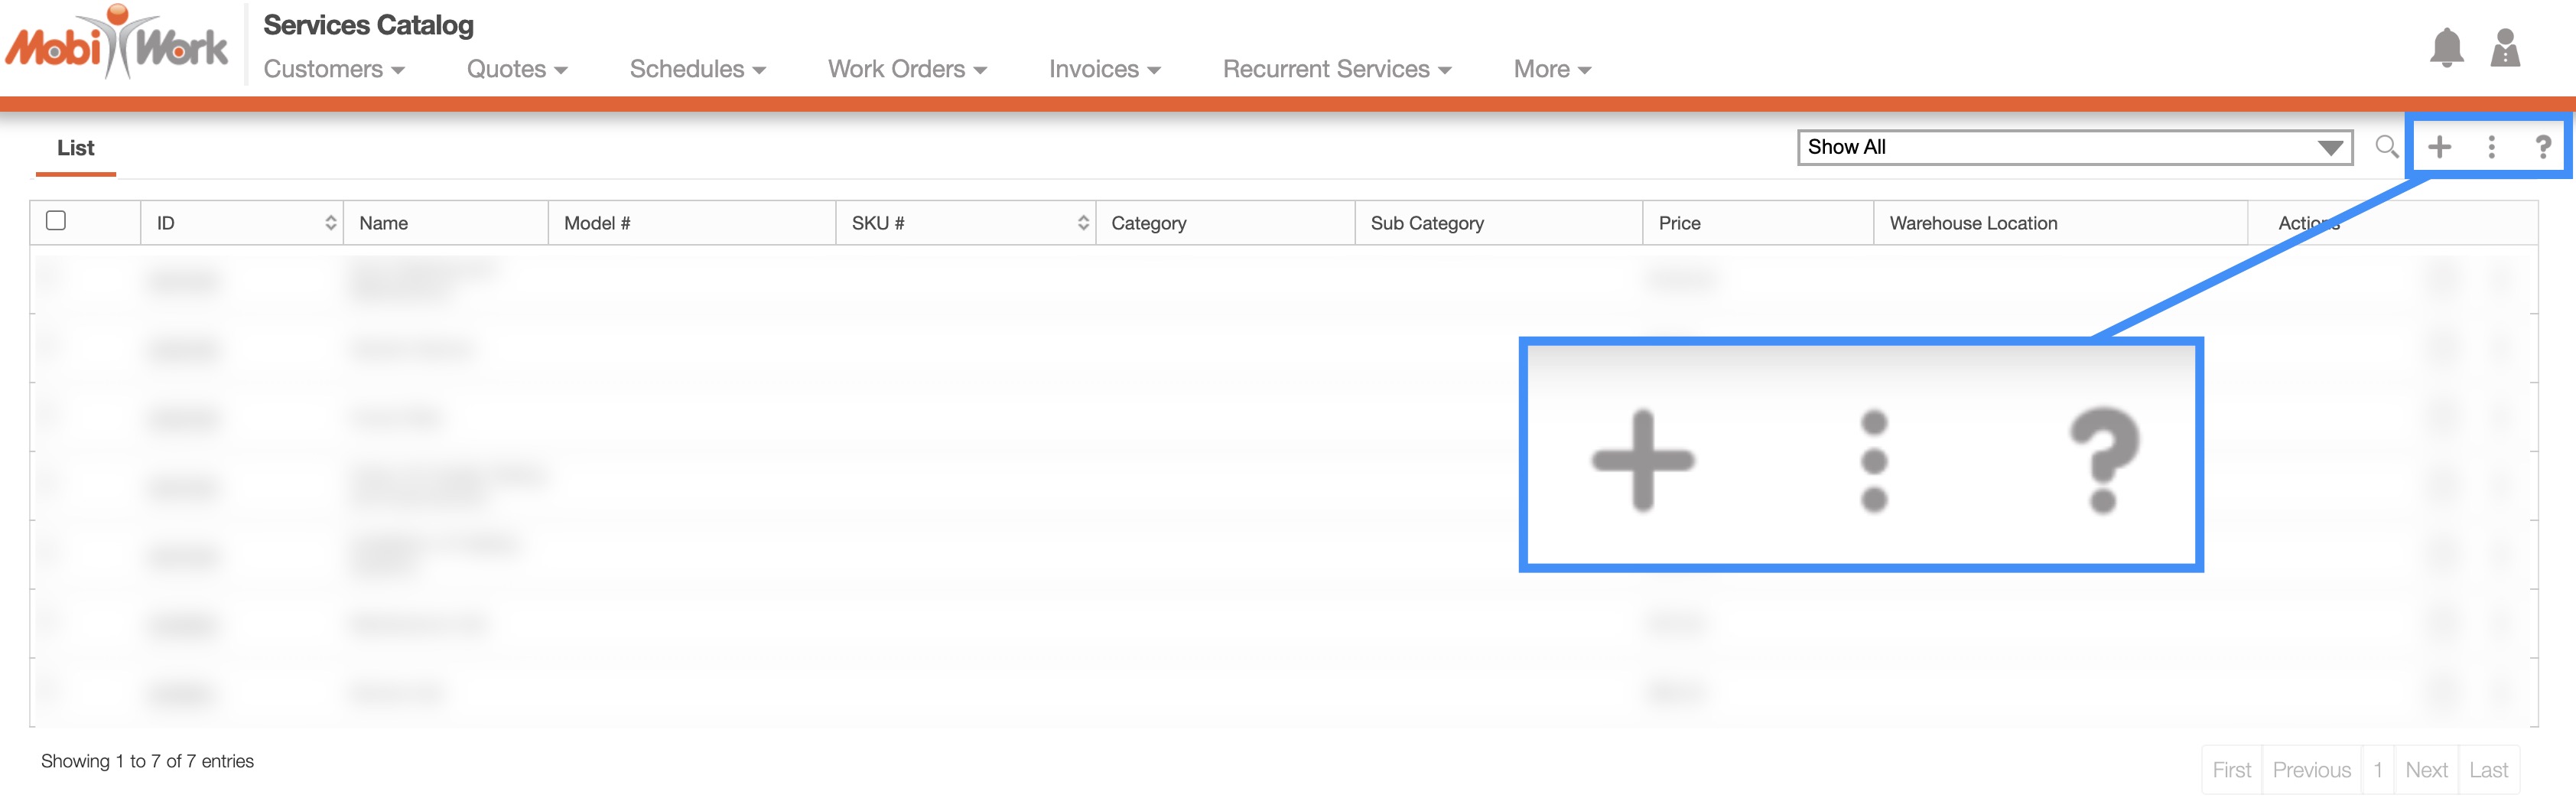Click the MobiWork logo
The image size is (2576, 811).
(117, 44)
